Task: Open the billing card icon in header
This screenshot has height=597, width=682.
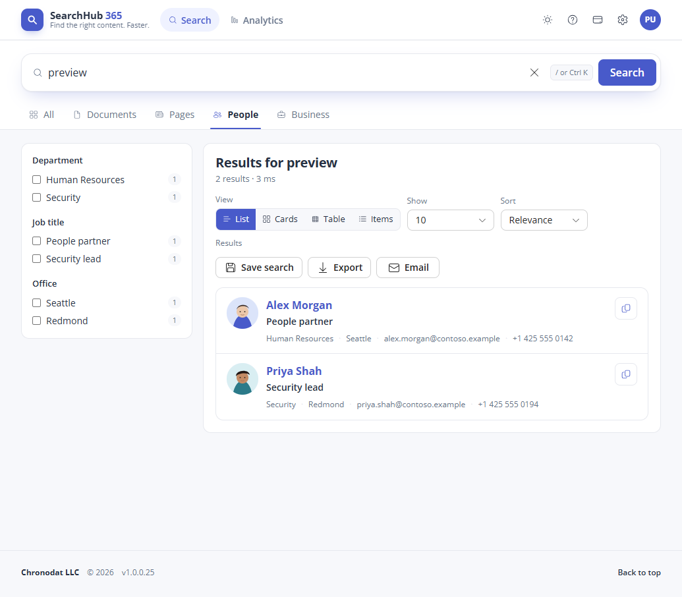Action: (598, 20)
